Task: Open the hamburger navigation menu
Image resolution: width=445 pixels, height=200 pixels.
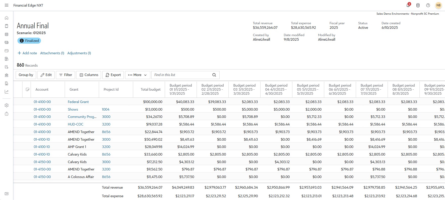Action: point(7,5)
